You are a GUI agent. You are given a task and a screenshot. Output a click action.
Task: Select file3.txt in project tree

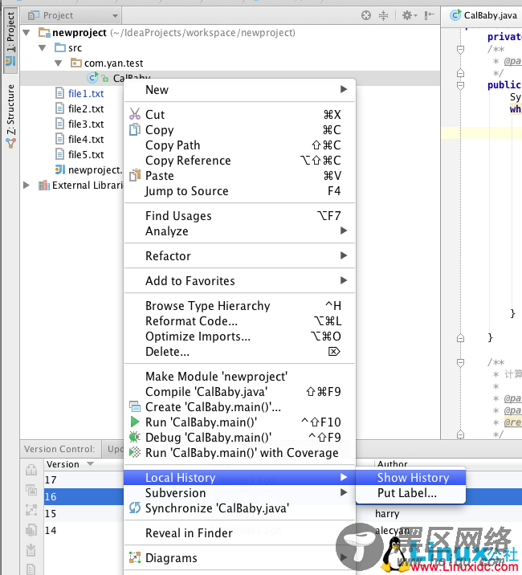[x=85, y=124]
